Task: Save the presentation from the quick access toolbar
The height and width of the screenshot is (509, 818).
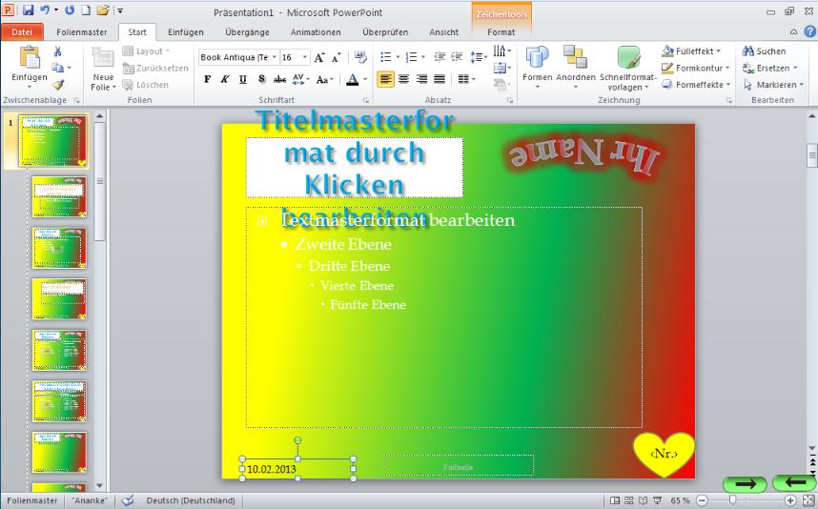Action: (29, 10)
